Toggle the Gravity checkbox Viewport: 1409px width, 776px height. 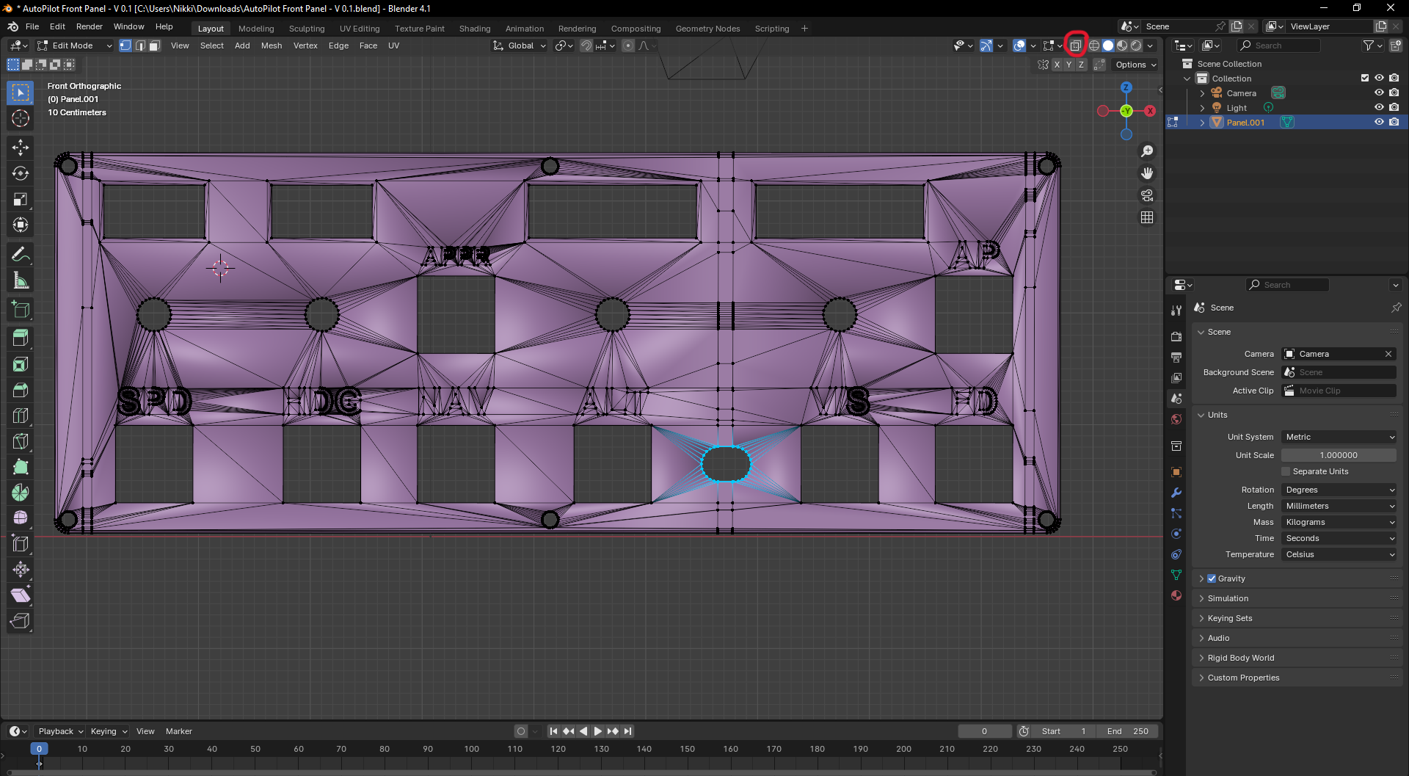click(1212, 579)
